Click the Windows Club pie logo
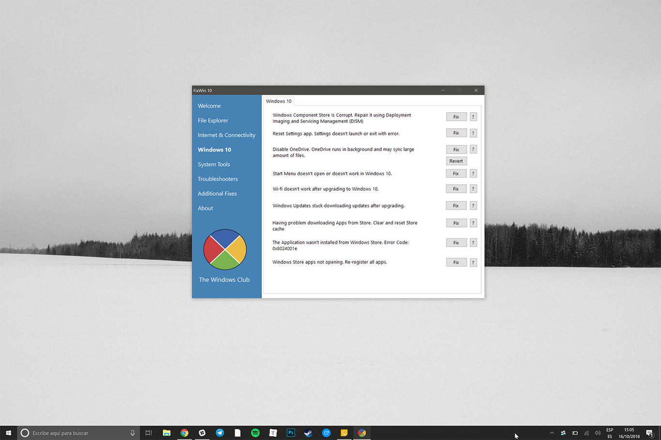661x440 pixels. 225,250
